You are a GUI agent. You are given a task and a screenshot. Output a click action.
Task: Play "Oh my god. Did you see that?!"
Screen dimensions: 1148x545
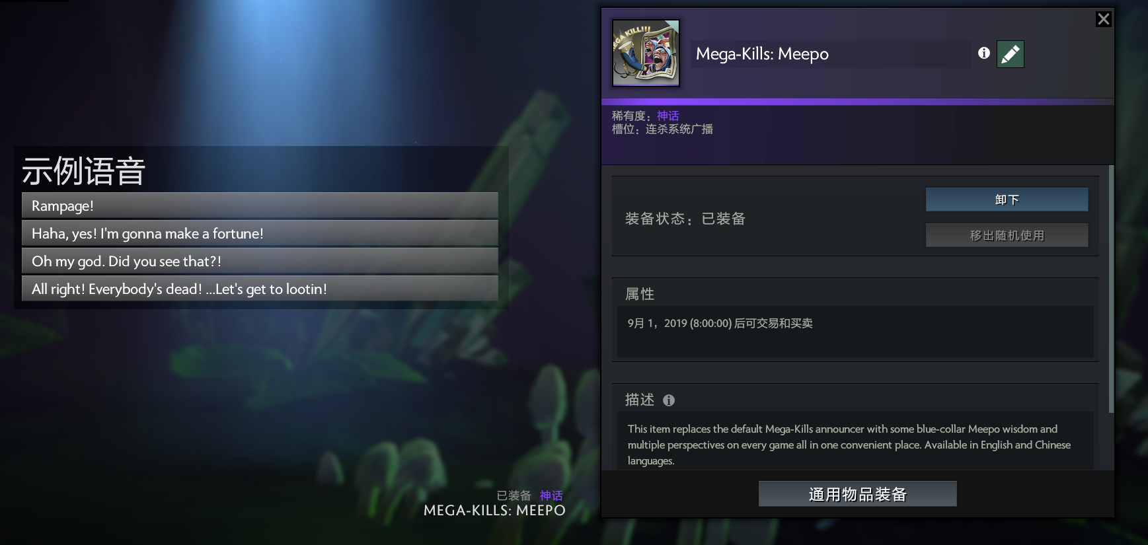260,261
